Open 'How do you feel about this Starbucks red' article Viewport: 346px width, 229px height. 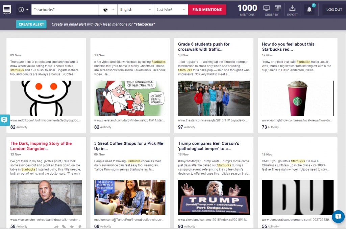288,47
